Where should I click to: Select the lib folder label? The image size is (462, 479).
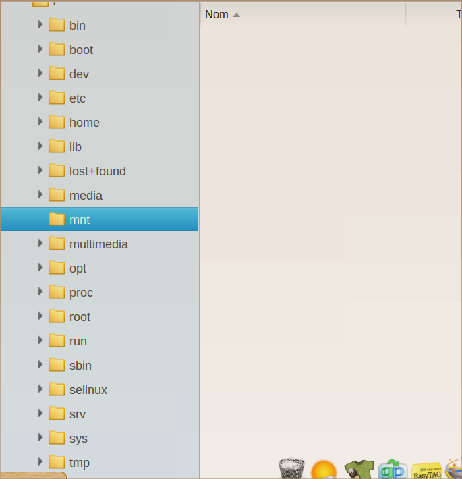76,147
